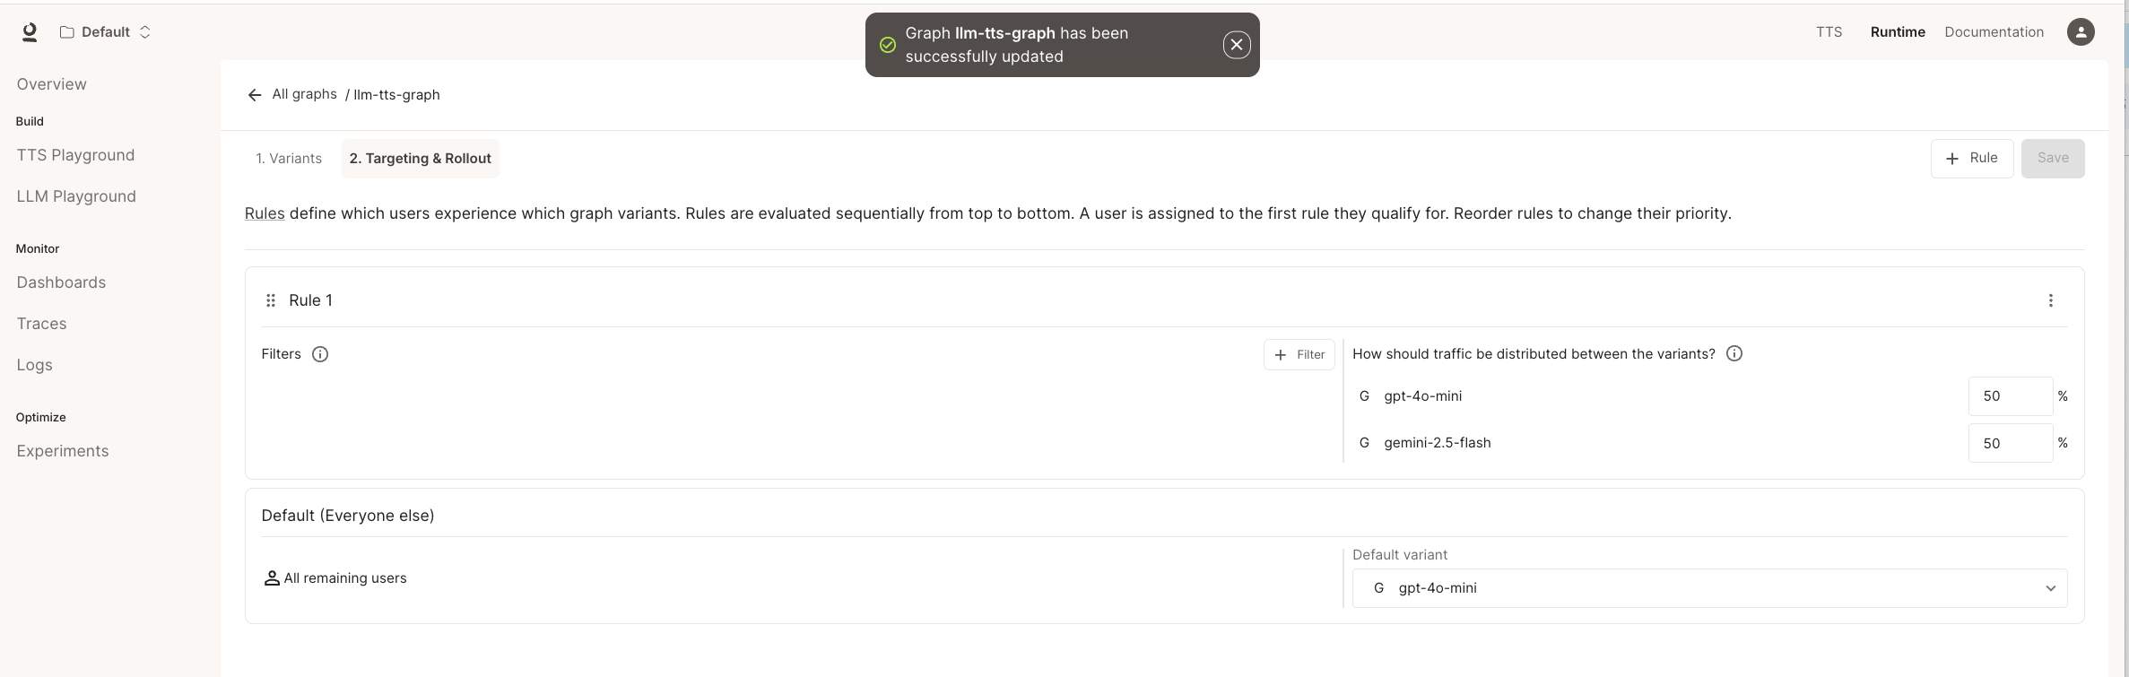The width and height of the screenshot is (2129, 677).
Task: Open Runtime in top navigation
Action: [1898, 32]
